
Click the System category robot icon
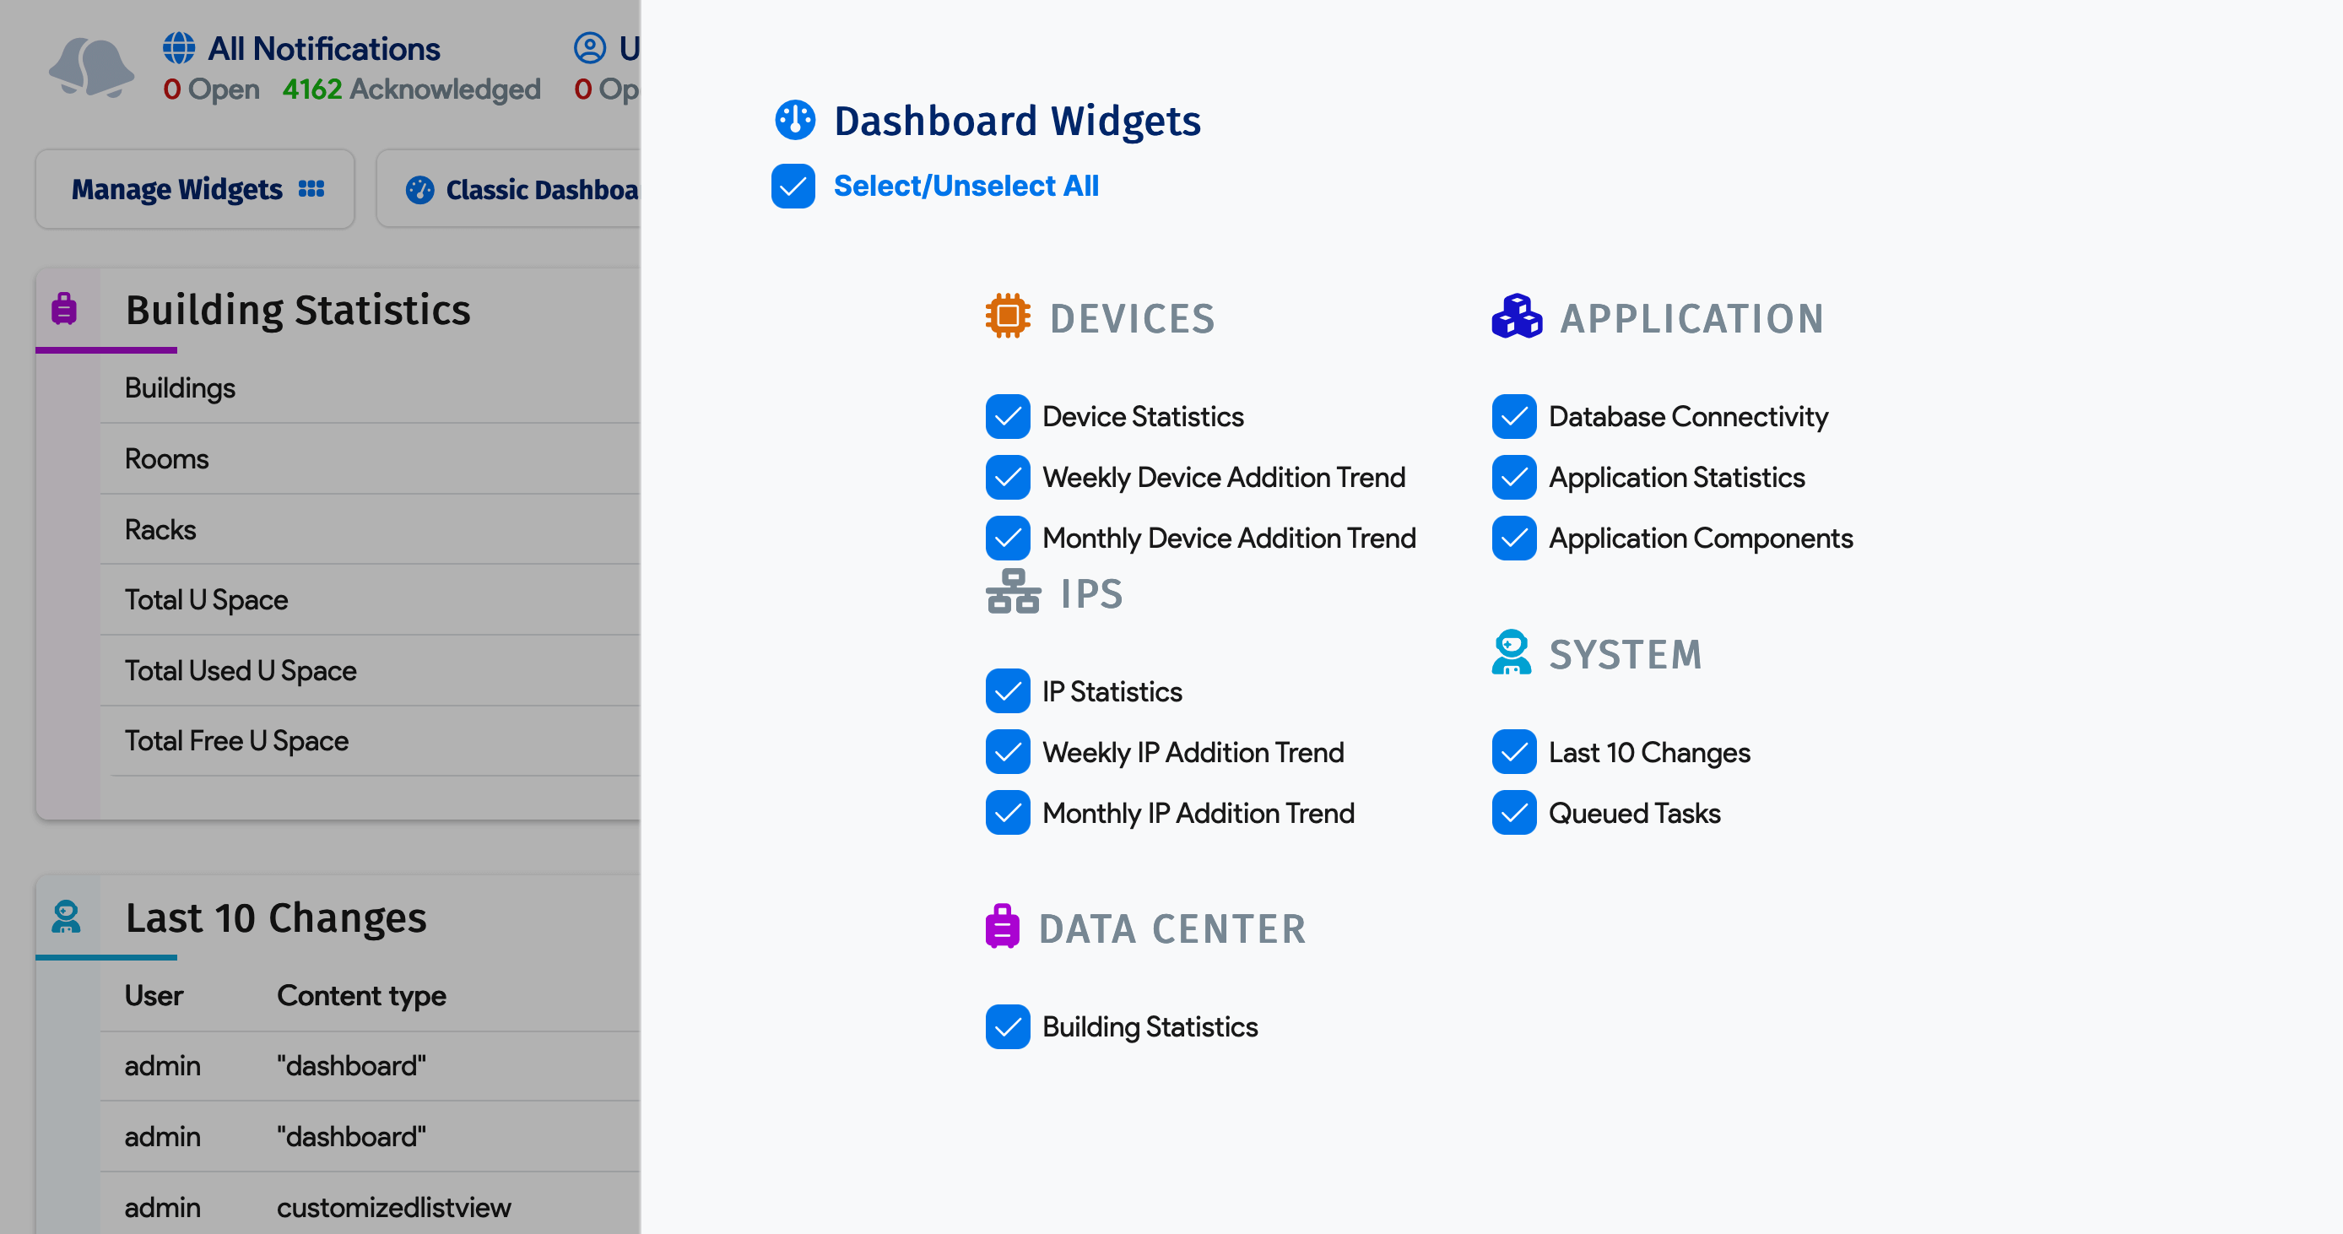click(1512, 652)
